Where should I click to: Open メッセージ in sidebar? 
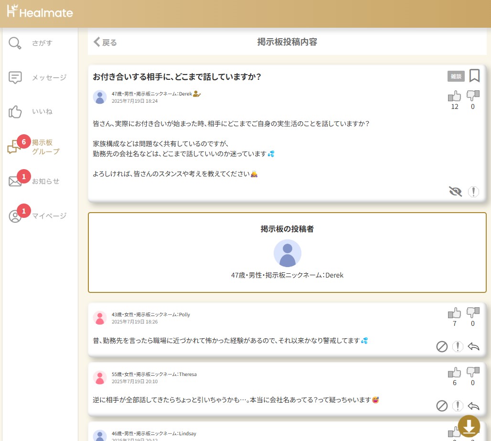pos(39,77)
